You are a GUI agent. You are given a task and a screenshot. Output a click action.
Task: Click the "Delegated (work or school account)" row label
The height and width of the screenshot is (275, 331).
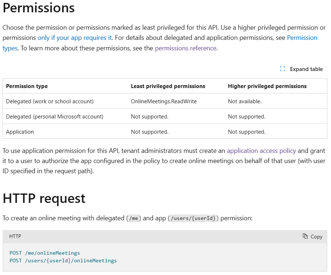click(x=50, y=101)
